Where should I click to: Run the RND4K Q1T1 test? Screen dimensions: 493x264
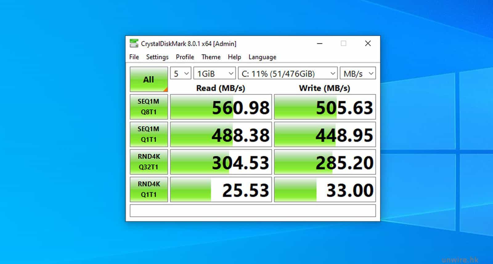coord(149,189)
